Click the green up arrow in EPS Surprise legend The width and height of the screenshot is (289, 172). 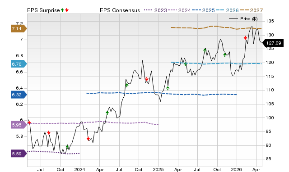click(62, 10)
